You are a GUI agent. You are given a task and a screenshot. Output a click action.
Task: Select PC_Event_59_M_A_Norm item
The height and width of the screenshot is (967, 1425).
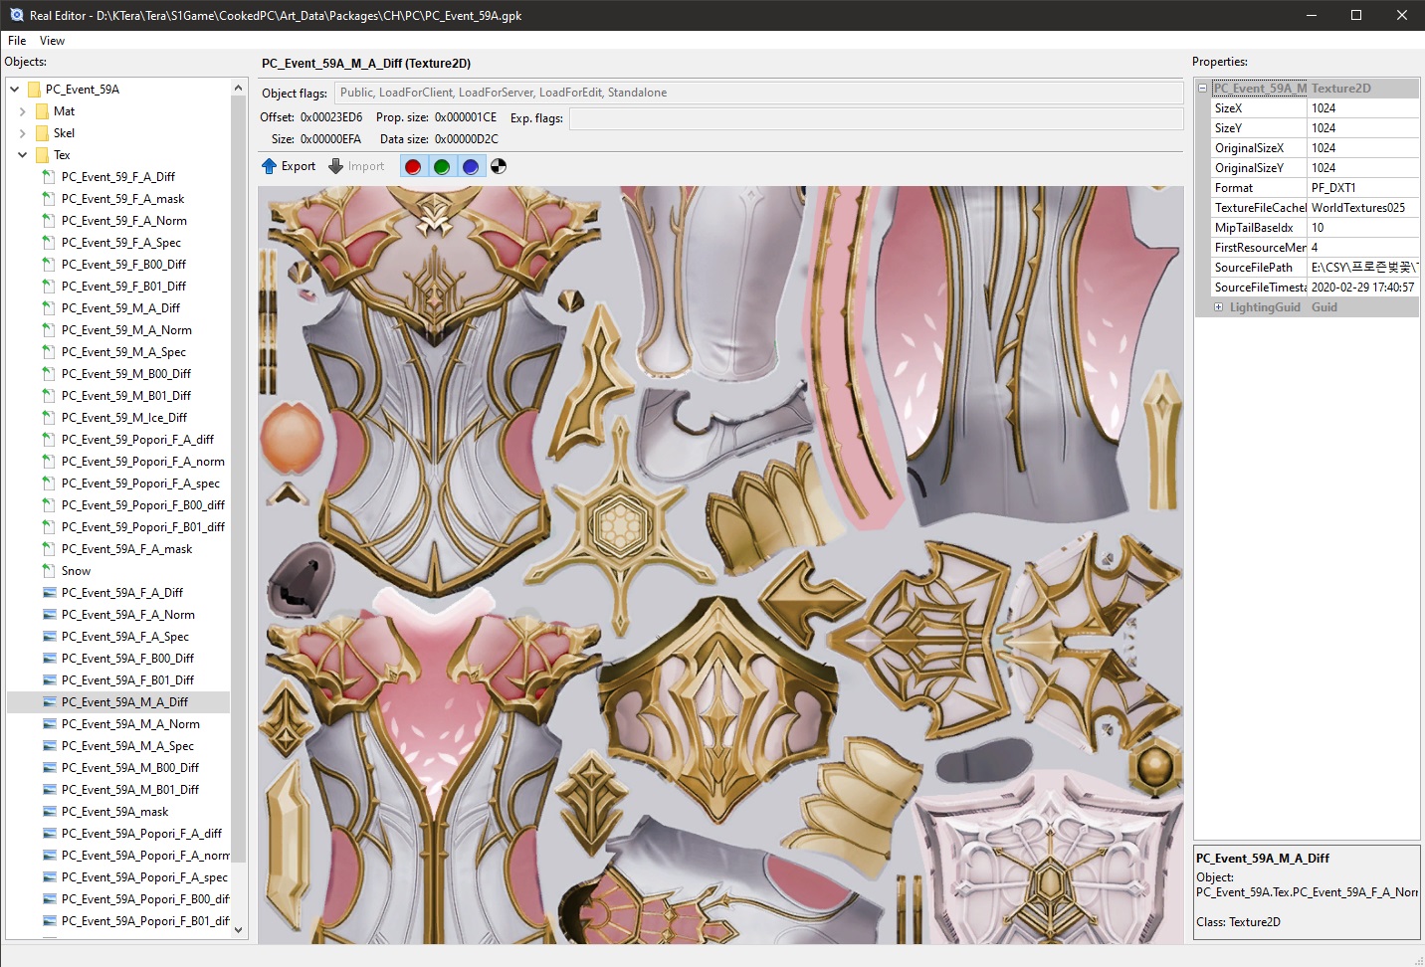coord(126,330)
